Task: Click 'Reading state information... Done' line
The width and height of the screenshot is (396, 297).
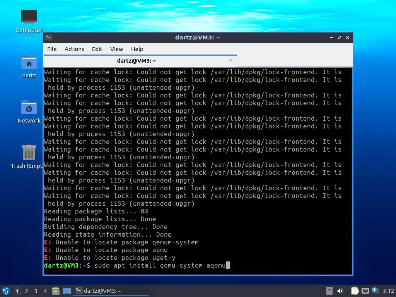Action: point(108,234)
